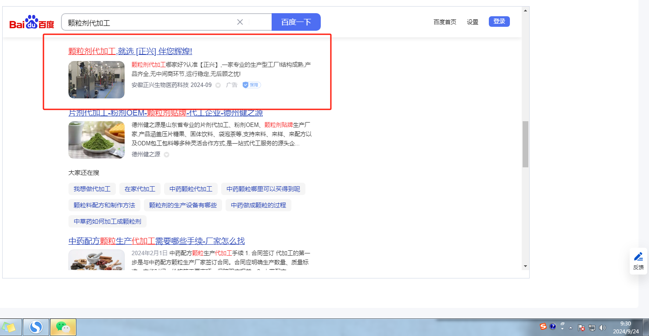Show hidden tray icons arrow

pos(571,328)
